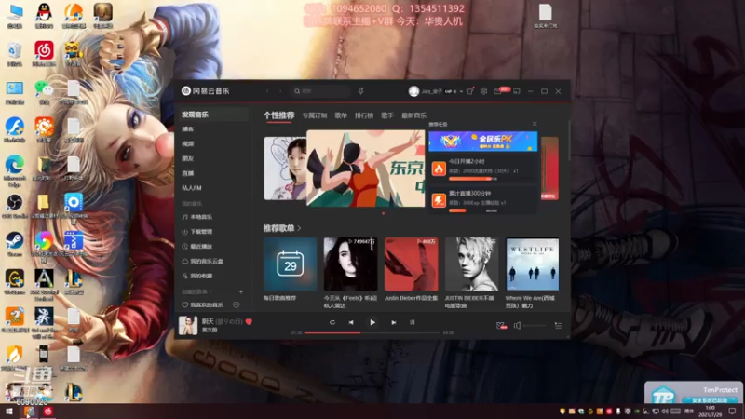The image size is (745, 419).
Task: Click the song progress bar
Action: 372,333
